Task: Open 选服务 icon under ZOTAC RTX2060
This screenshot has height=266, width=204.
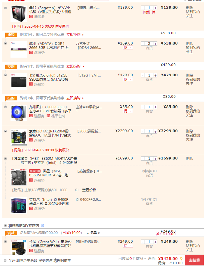Action: (x=31, y=140)
